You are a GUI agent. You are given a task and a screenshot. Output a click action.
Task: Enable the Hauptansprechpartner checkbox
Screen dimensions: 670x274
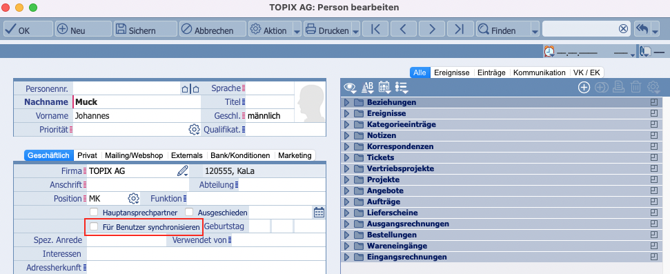pos(94,212)
